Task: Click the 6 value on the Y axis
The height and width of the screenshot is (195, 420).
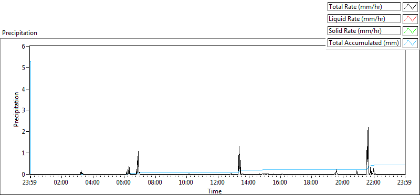Action: point(23,47)
